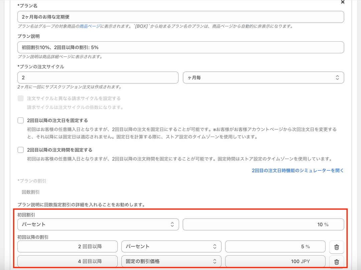The image size is (361, 270).
Task: Close the plan dialog with the X icon
Action: click(343, 2)
